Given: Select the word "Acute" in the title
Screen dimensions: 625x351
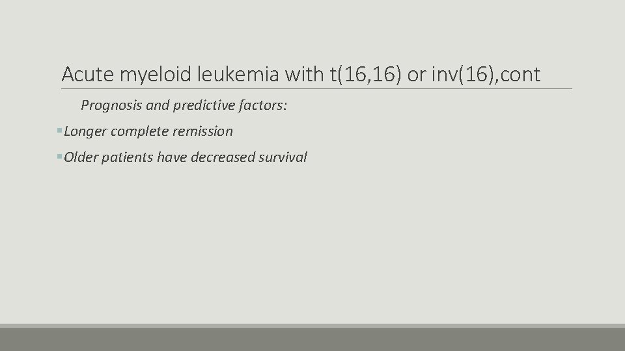Looking at the screenshot, I should tap(88, 74).
